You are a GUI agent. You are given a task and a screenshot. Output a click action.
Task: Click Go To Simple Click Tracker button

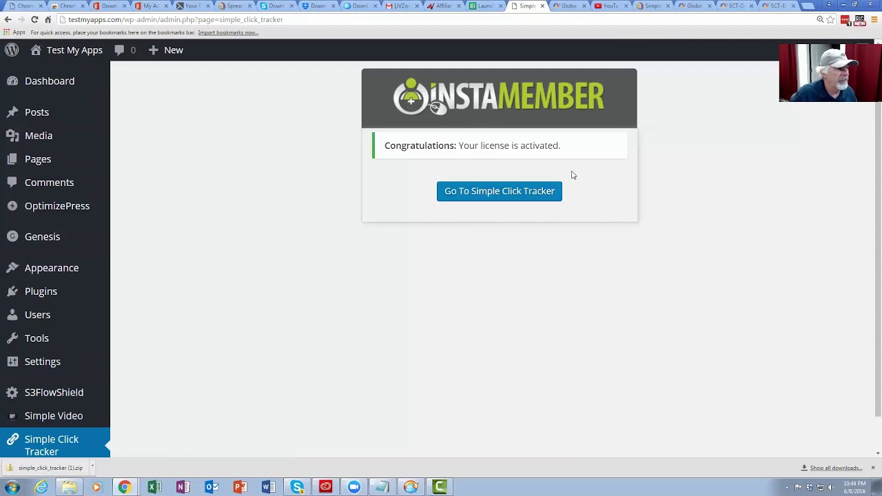[x=500, y=191]
